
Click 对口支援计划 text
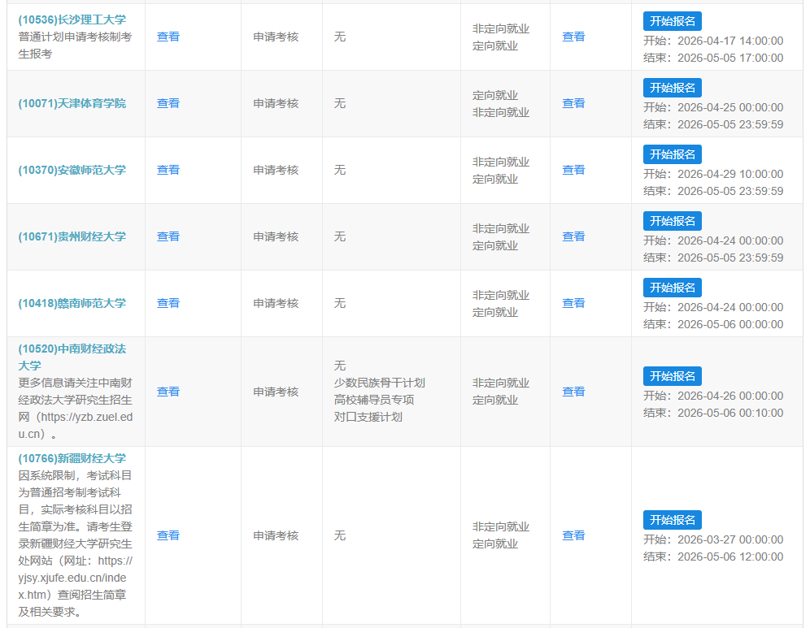click(368, 417)
